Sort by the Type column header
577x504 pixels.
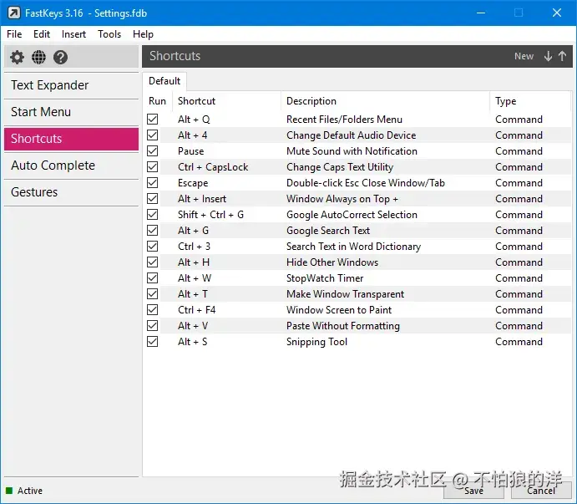[x=530, y=101]
